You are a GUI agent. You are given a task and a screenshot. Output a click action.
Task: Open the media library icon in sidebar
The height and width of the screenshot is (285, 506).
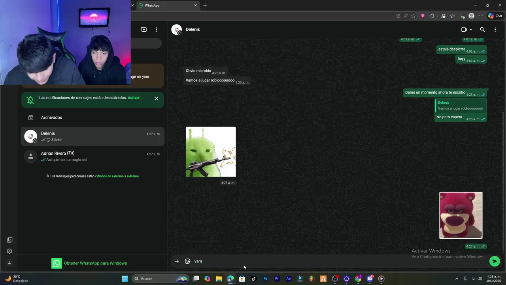(x=9, y=240)
